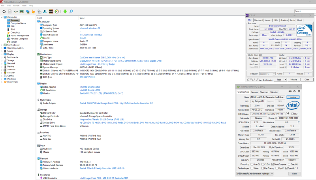Click the BIOS share export icon in GPU-Z
This screenshot has height=180, width=316.
click(288, 114)
